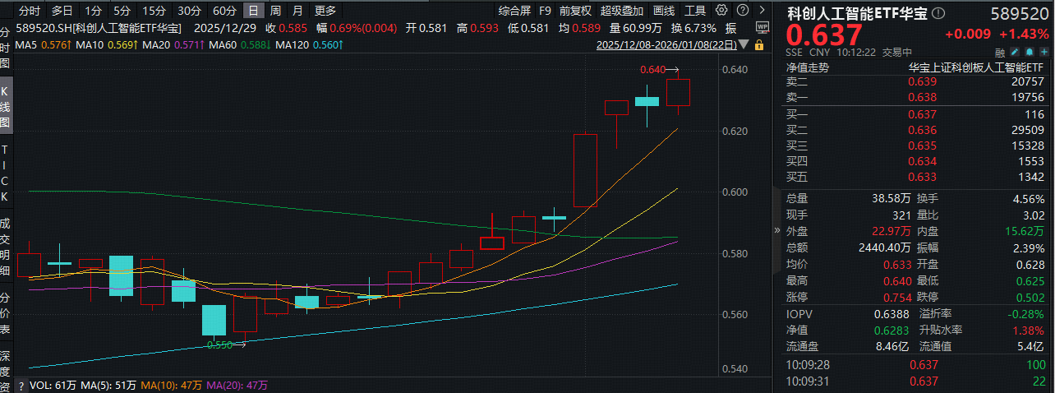Viewport: 1055px width, 393px height.
Task: Click the current price 0.637 heading
Action: (825, 35)
